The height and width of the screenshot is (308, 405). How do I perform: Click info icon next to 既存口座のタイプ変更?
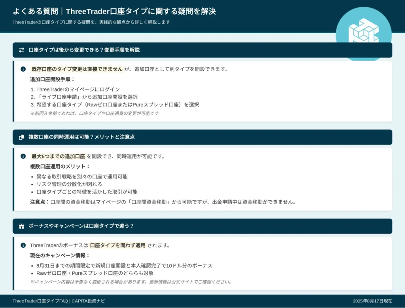coord(23,69)
